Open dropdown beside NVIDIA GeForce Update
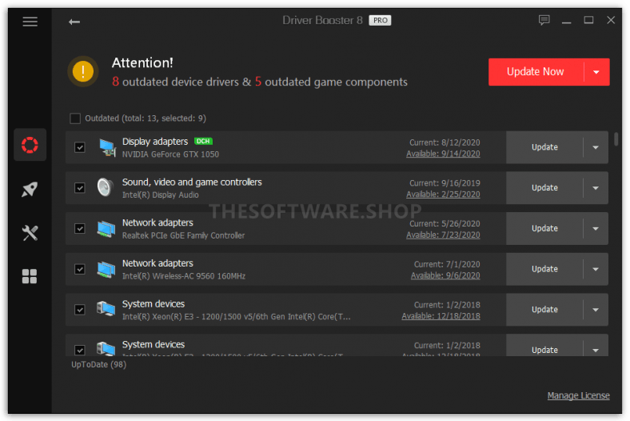 (596, 147)
